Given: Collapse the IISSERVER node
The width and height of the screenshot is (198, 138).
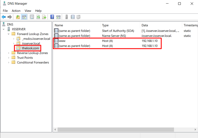Looking at the screenshot, I should [x=4, y=29].
